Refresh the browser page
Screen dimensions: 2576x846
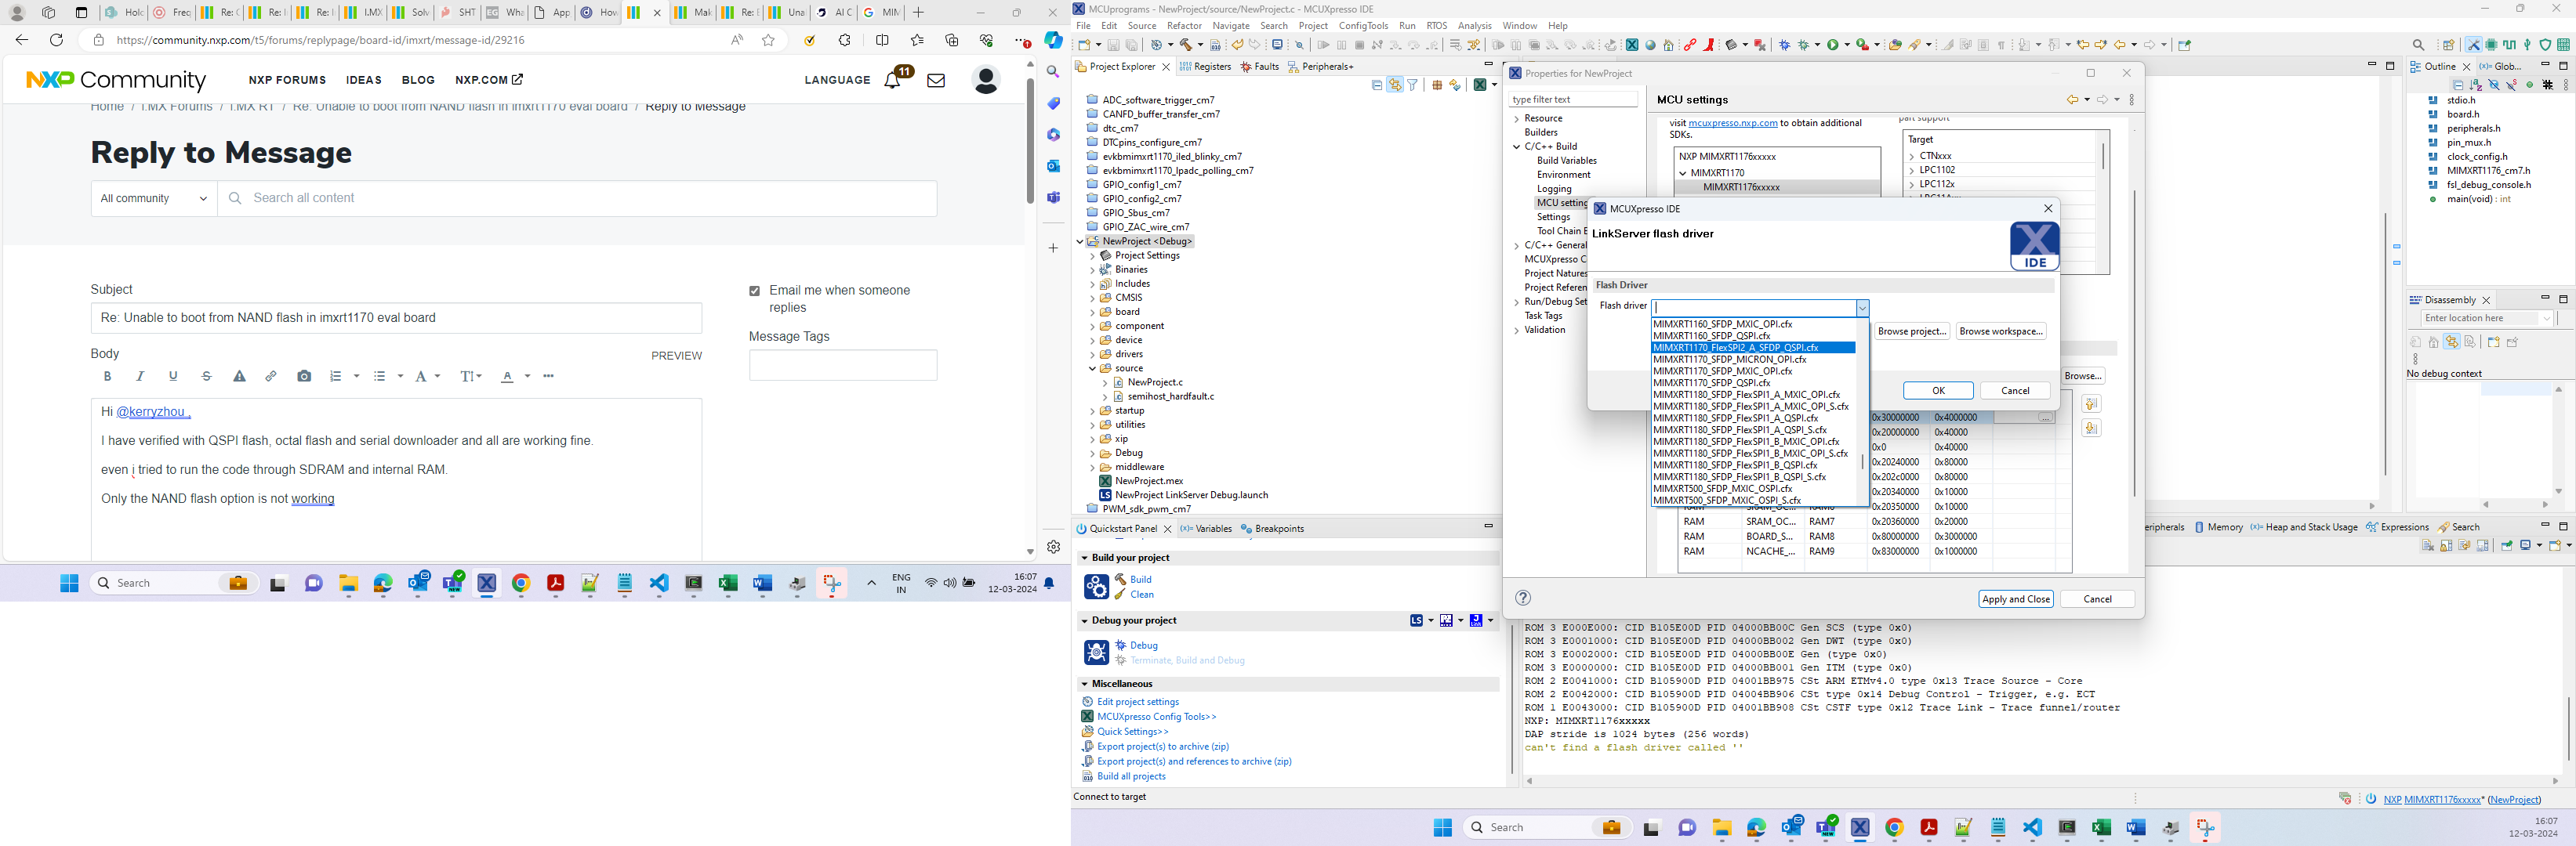(57, 40)
